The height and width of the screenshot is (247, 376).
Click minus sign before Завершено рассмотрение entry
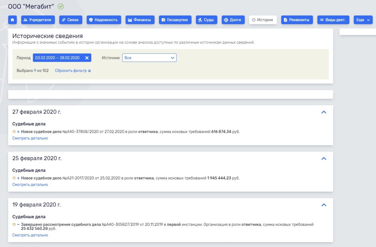coord(18,224)
